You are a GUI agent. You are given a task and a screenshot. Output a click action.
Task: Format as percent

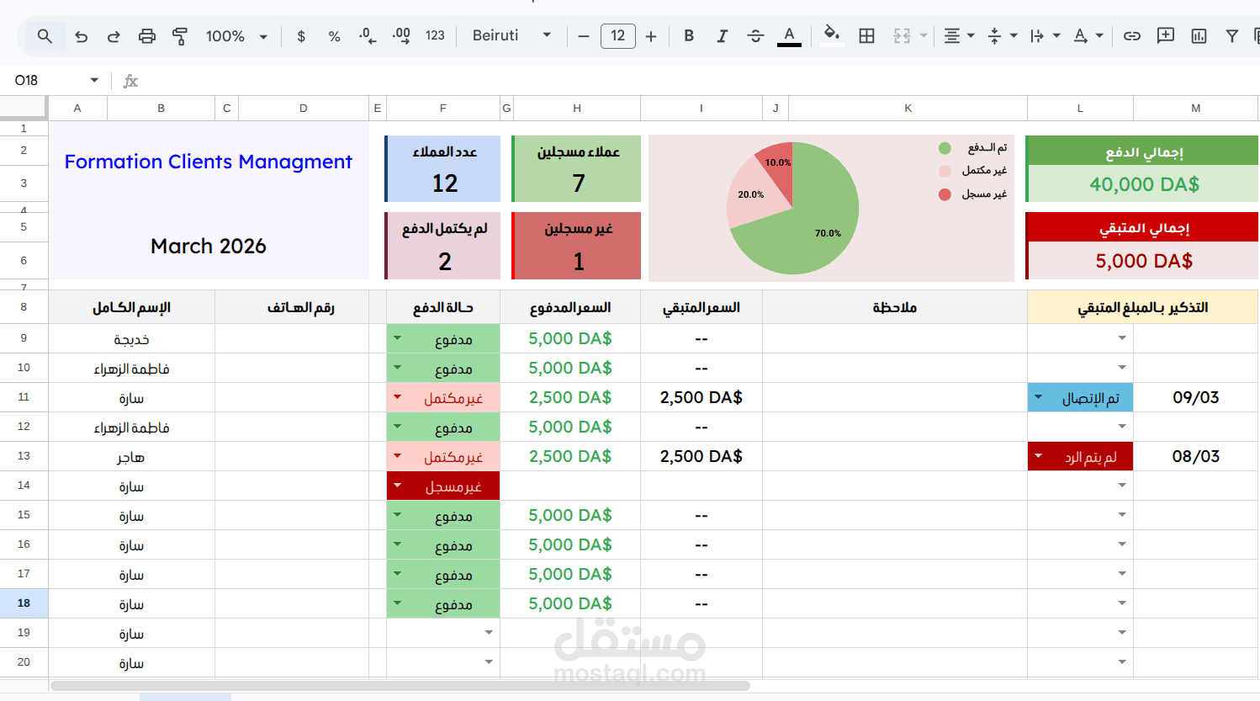click(335, 36)
